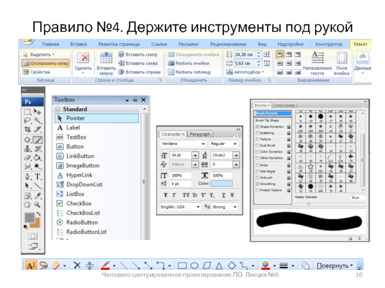Screen dimensions: 385x288
Task: Click the Направление текста icon
Action: click(x=318, y=57)
